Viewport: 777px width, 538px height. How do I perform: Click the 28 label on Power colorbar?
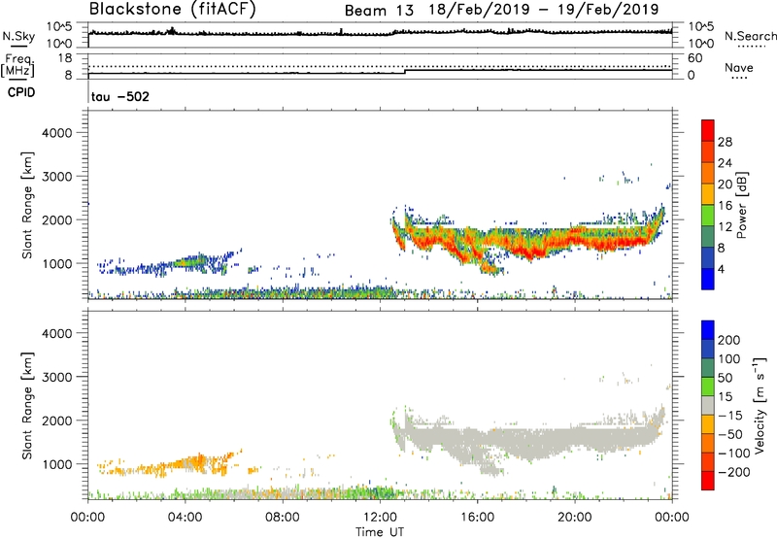[x=725, y=142]
